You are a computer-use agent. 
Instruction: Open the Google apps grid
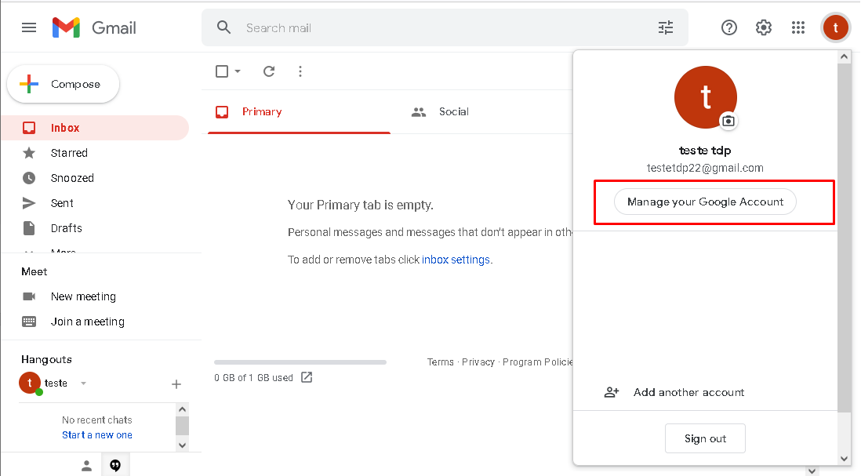tap(798, 27)
